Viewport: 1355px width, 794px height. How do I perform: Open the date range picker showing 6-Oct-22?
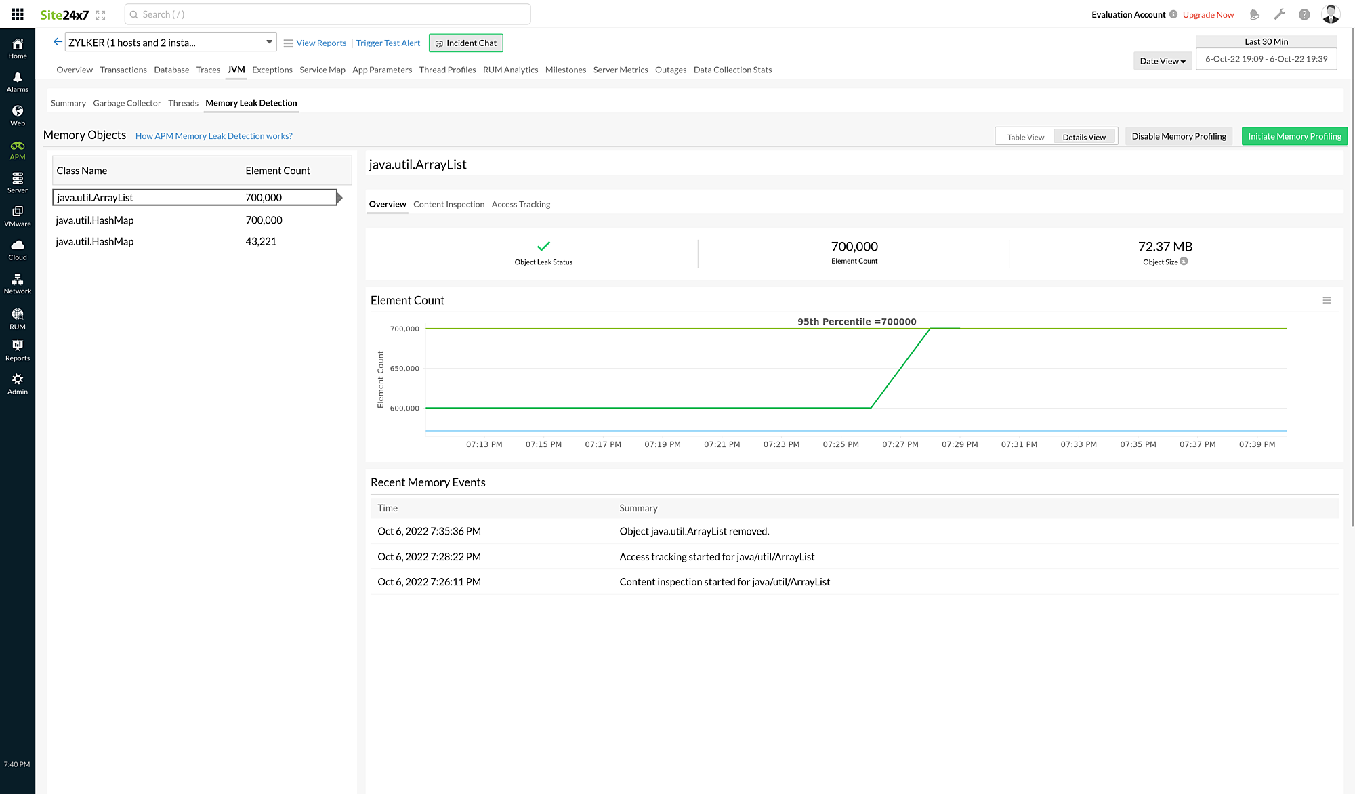point(1266,59)
